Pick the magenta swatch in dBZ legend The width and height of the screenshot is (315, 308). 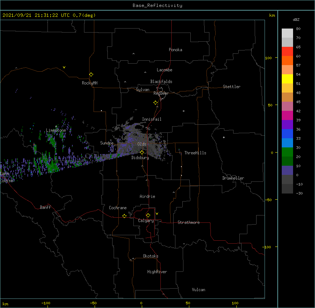[x=287, y=115]
